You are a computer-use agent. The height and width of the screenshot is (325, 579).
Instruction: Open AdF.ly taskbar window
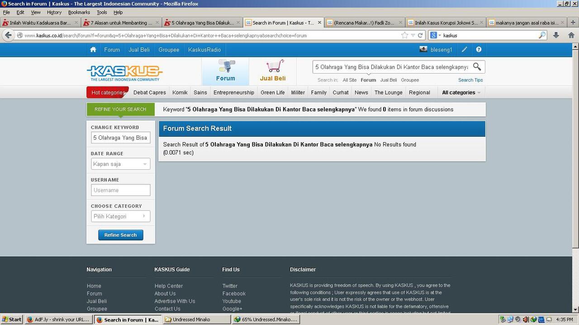59,320
